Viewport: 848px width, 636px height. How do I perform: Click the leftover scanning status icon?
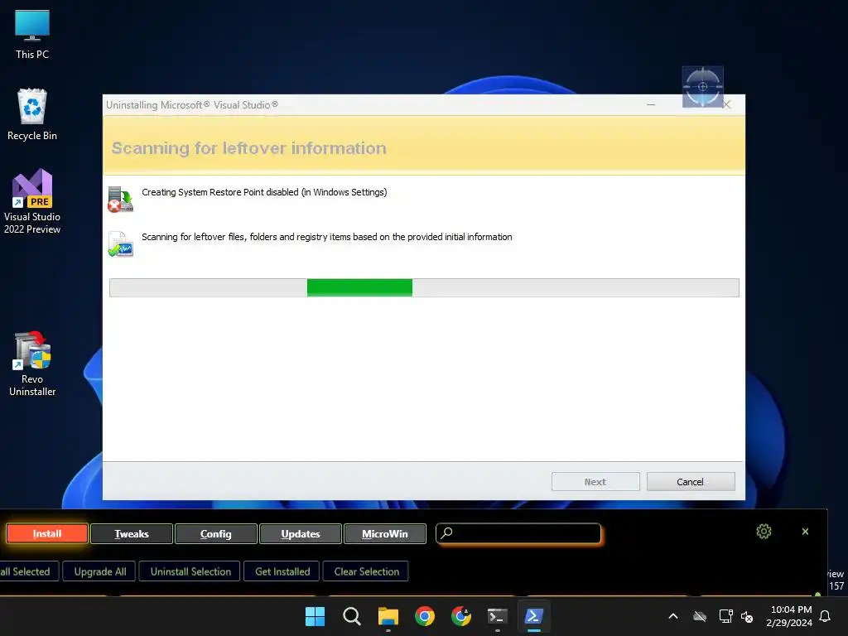coord(121,244)
